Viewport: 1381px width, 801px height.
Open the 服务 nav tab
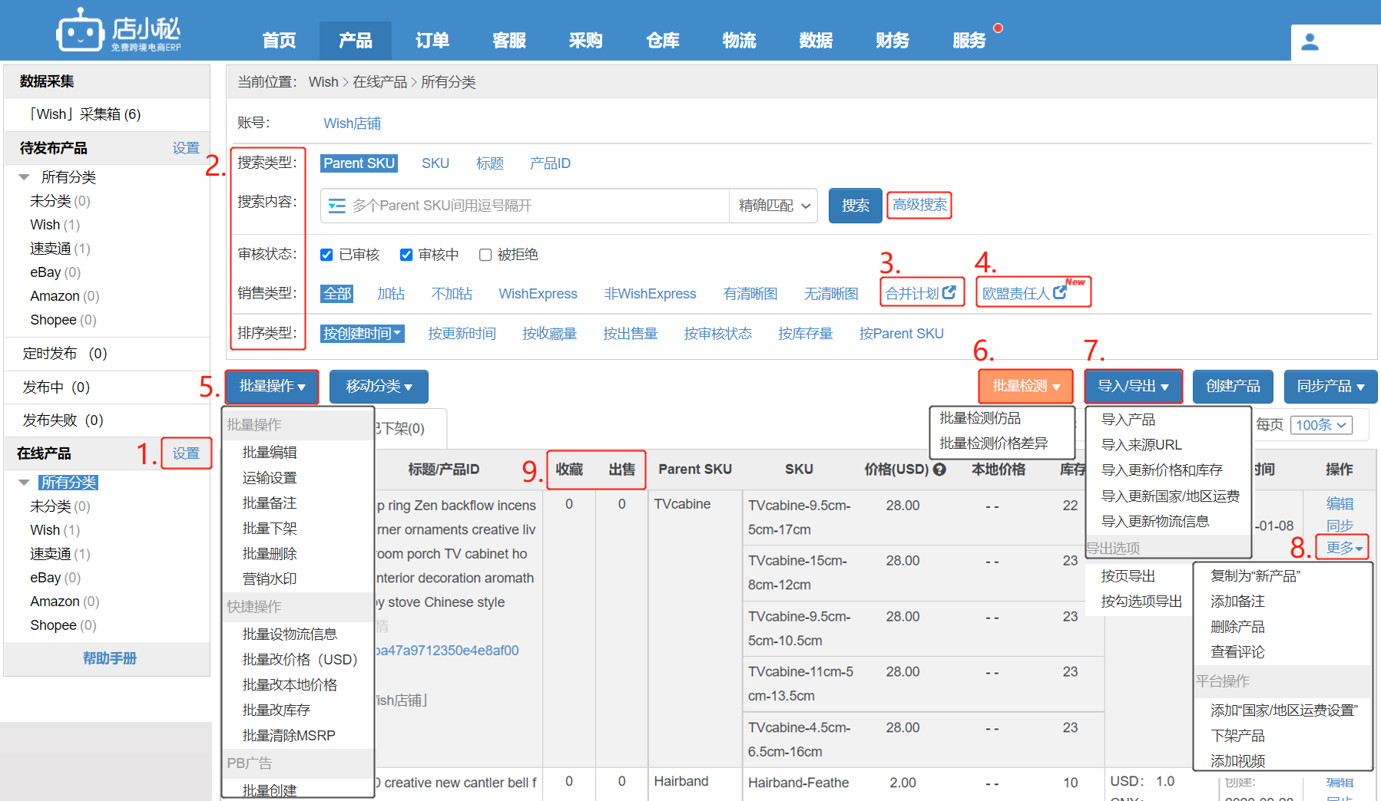tap(969, 41)
